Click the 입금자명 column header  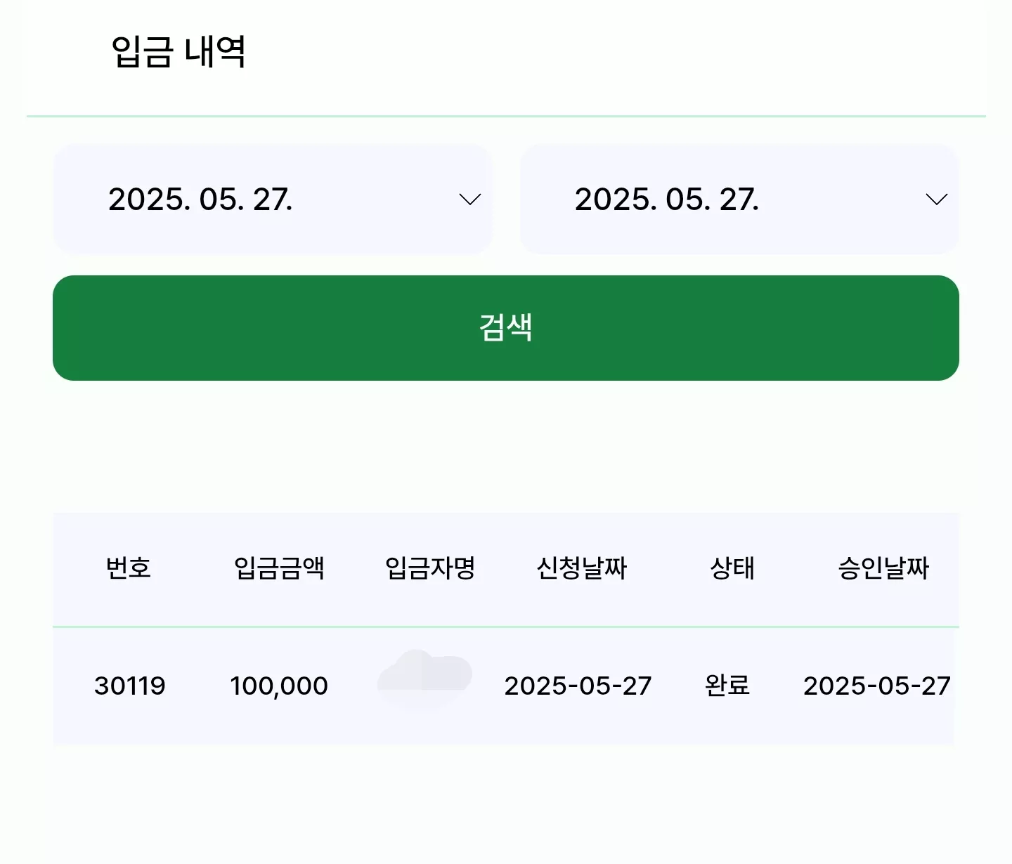pyautogui.click(x=430, y=568)
